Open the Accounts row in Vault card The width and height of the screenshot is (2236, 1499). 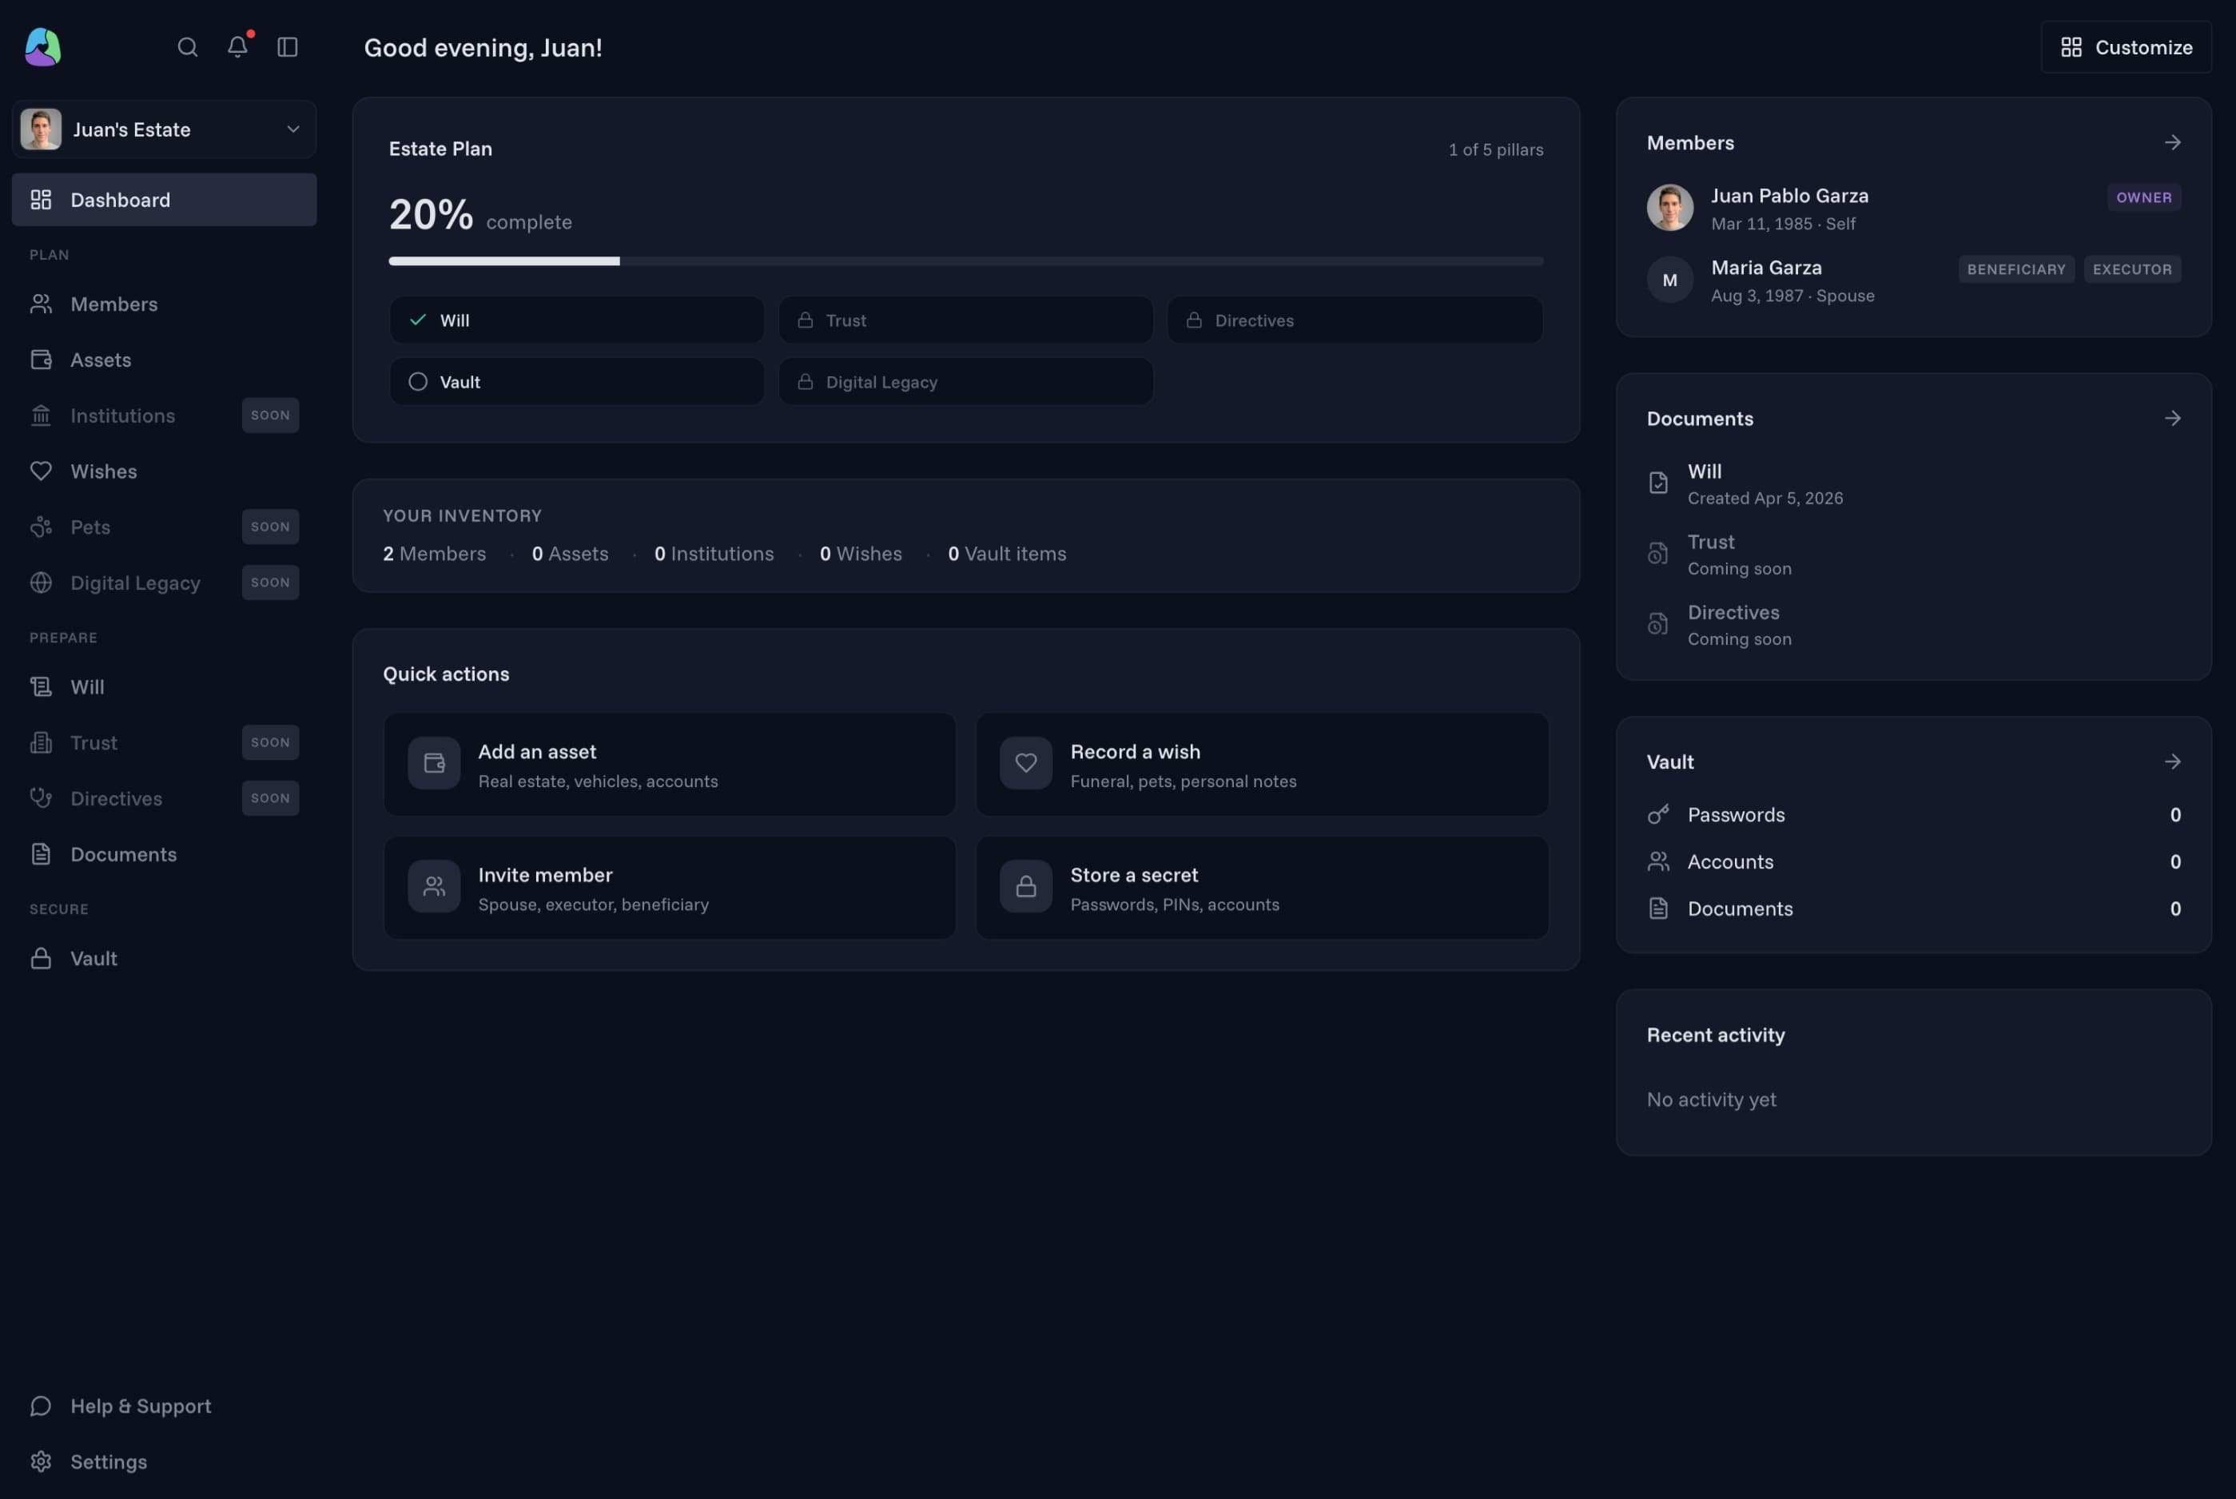[x=1914, y=861]
